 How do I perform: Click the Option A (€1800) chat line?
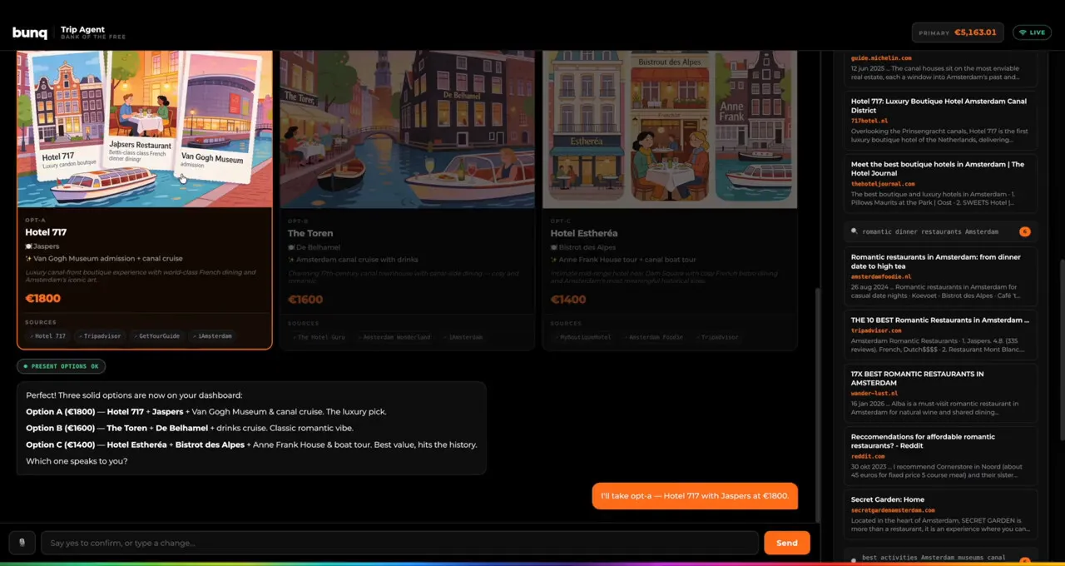click(206, 412)
